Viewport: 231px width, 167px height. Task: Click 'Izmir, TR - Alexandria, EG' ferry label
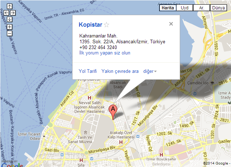coord(64,14)
